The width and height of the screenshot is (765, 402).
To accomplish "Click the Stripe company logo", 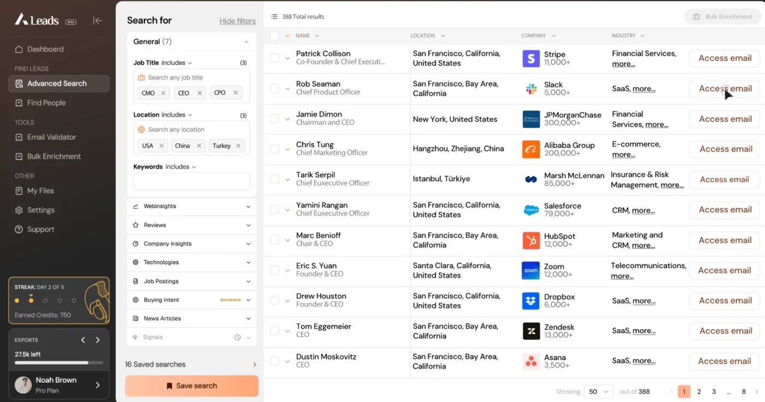I will pos(531,59).
